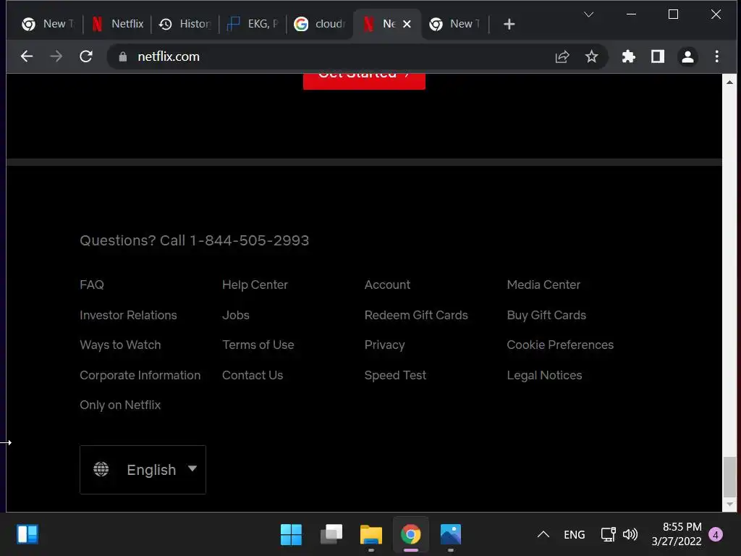Call the Netflix support phone number link
Screen dimensions: 741x556
[x=249, y=240]
